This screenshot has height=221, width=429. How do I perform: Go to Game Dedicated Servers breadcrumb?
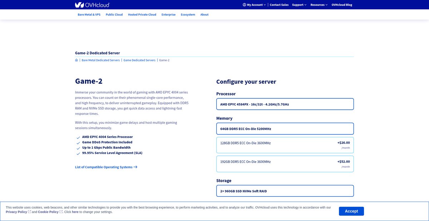[x=139, y=60]
